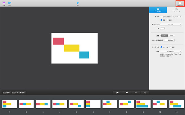This screenshot has height=115, width=185.
Task: Click the delete frame button
Action: coord(6,93)
